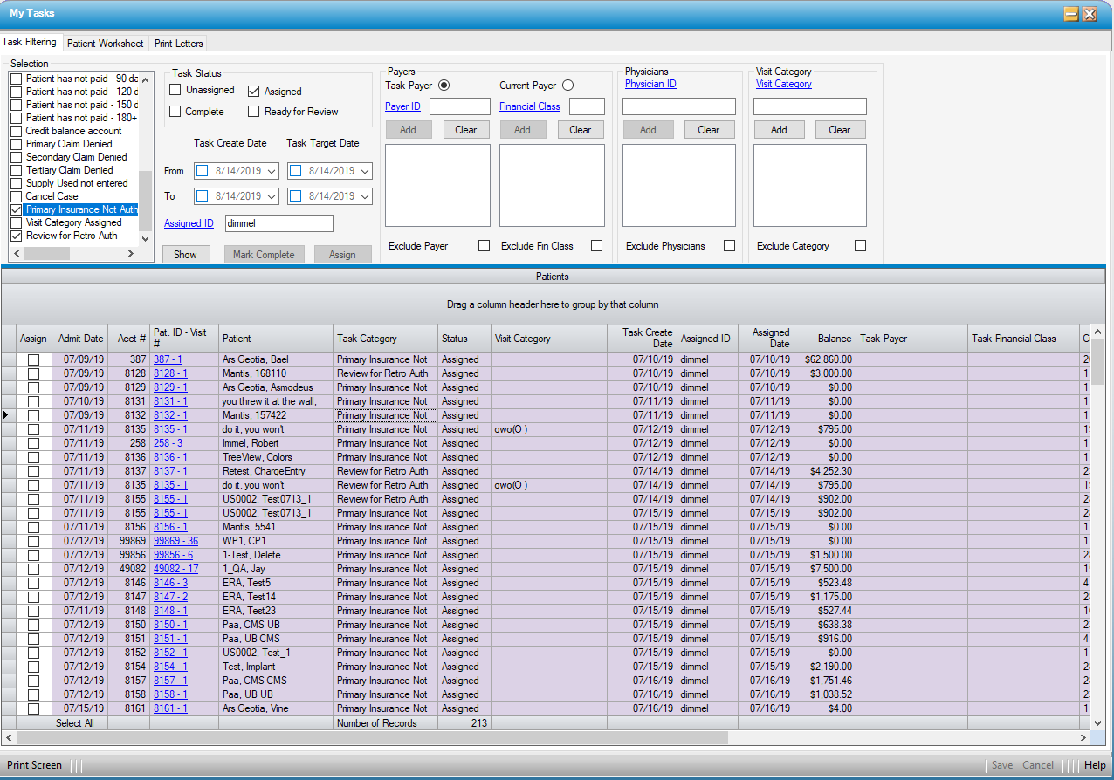Open the Financial Class link
The image size is (1114, 780).
pos(530,106)
